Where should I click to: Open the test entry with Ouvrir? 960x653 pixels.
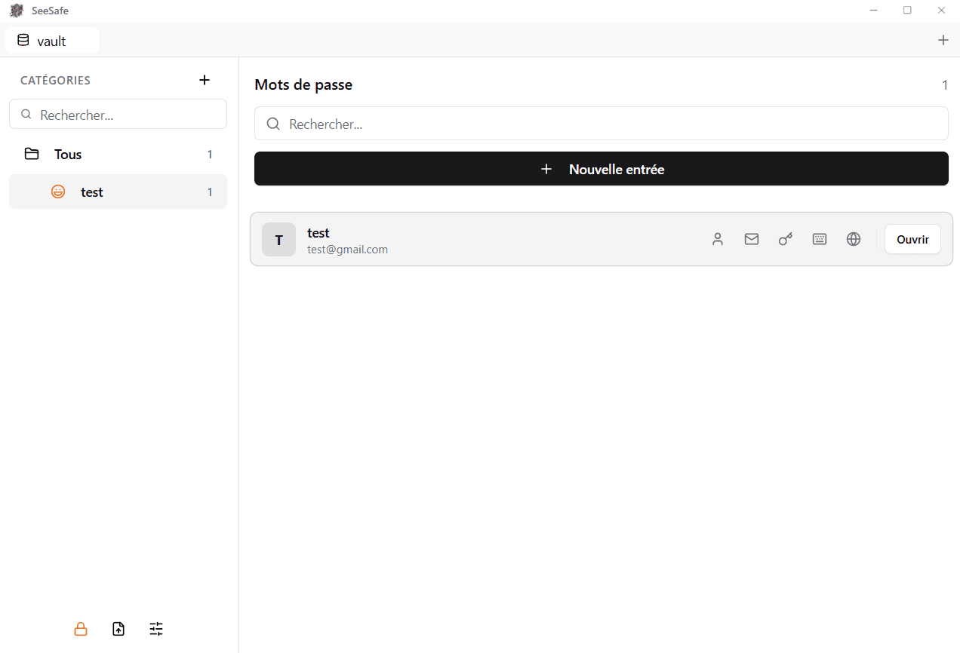pos(912,239)
